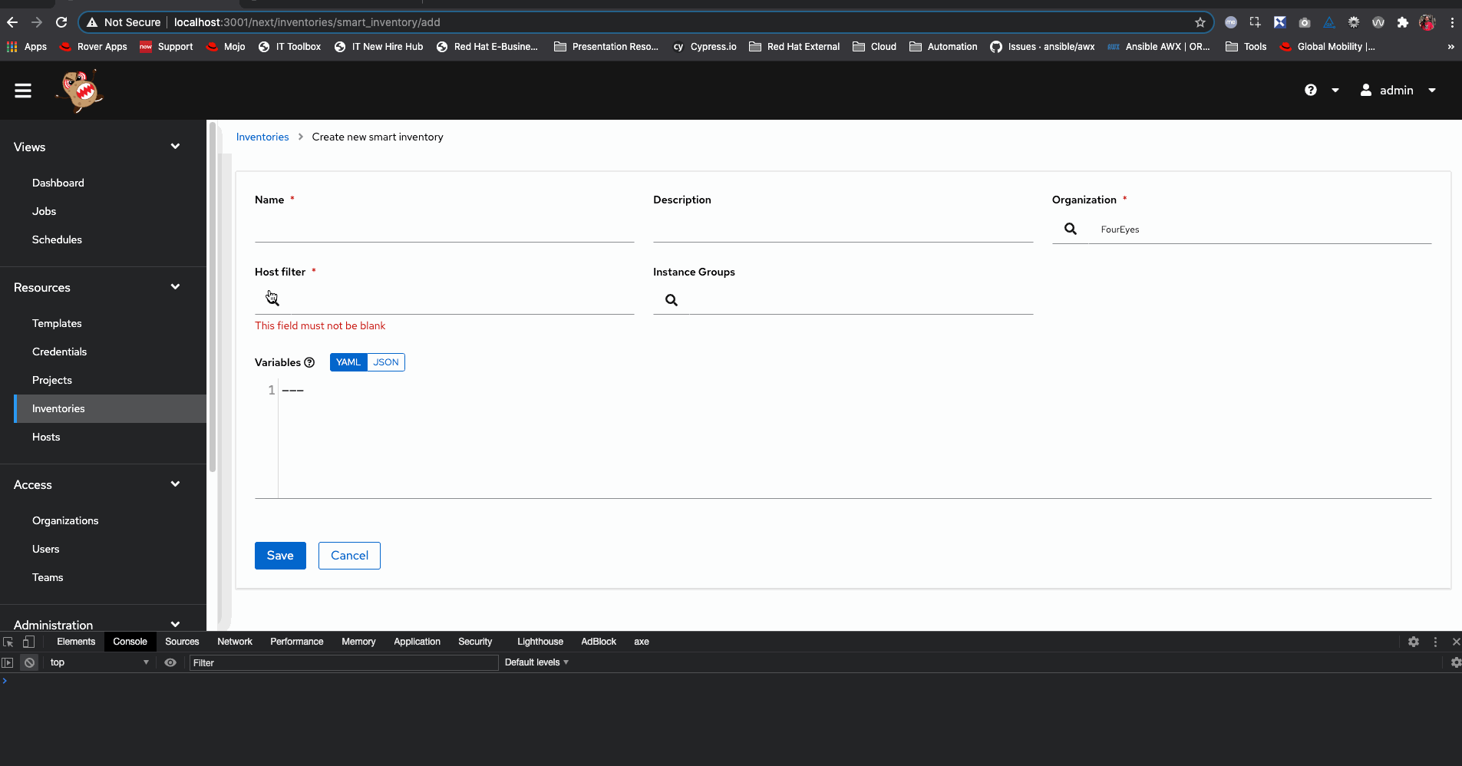
Task: Open the help question mark icon
Action: tap(1311, 90)
